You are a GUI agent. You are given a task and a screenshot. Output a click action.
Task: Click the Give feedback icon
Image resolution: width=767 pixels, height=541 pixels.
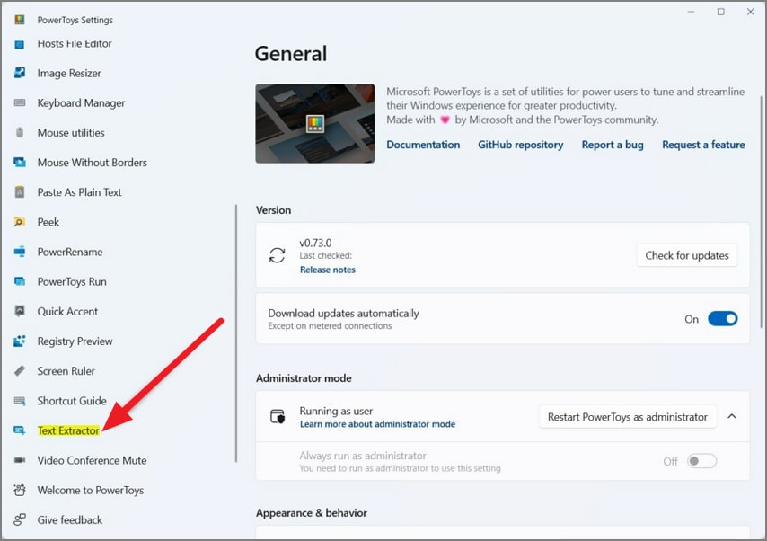click(19, 520)
